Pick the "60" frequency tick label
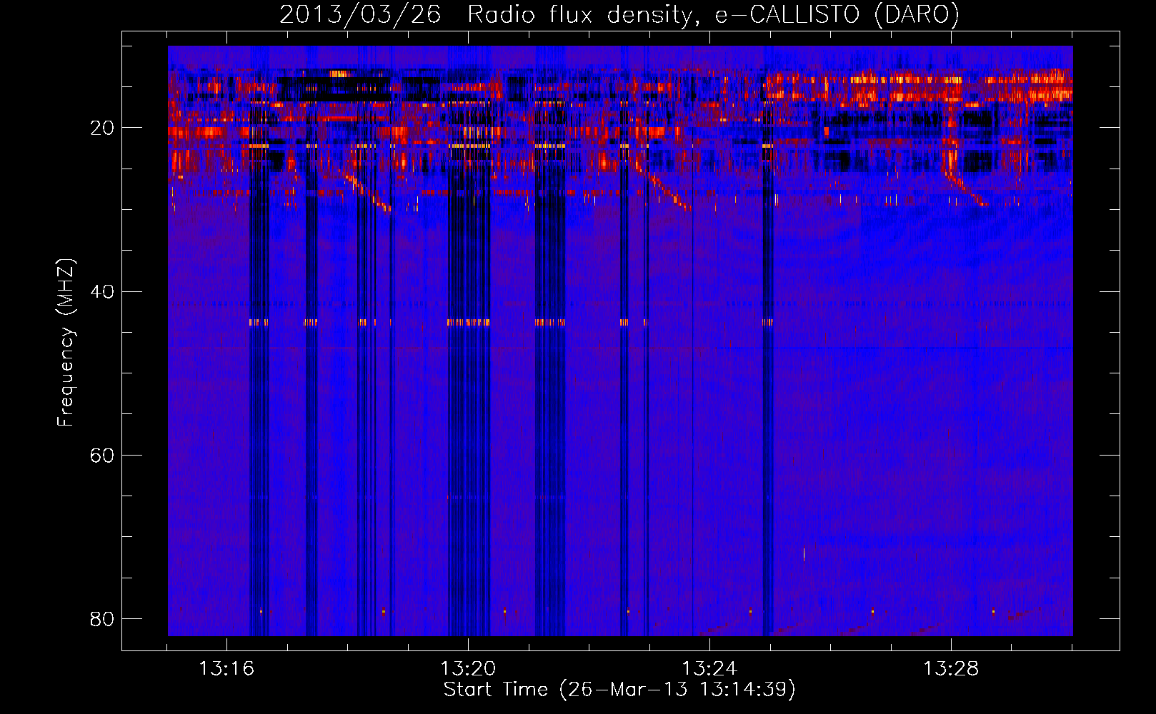The width and height of the screenshot is (1156, 714). tap(102, 456)
